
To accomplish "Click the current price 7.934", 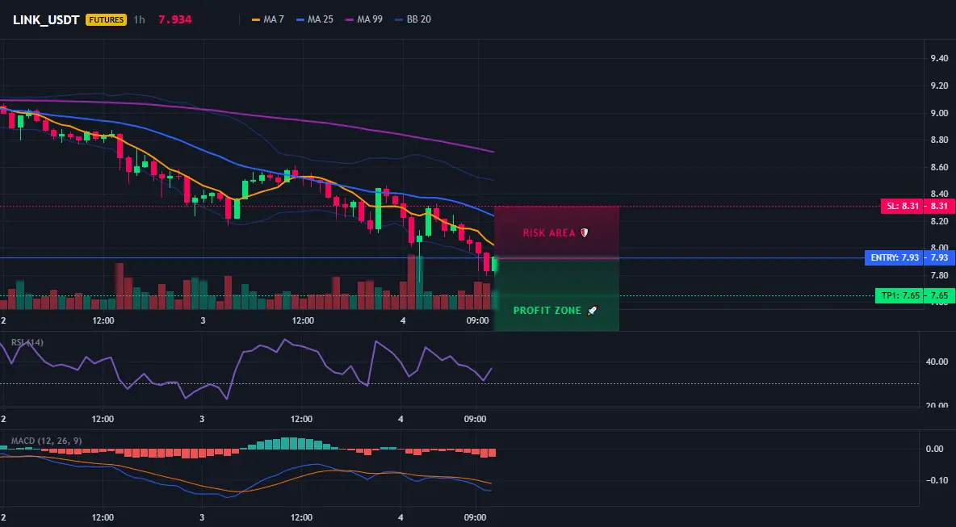I will [175, 19].
